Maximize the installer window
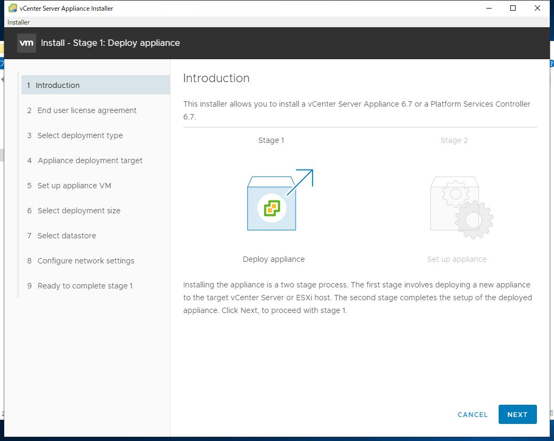Screen dimensions: 554x441 point(513,8)
